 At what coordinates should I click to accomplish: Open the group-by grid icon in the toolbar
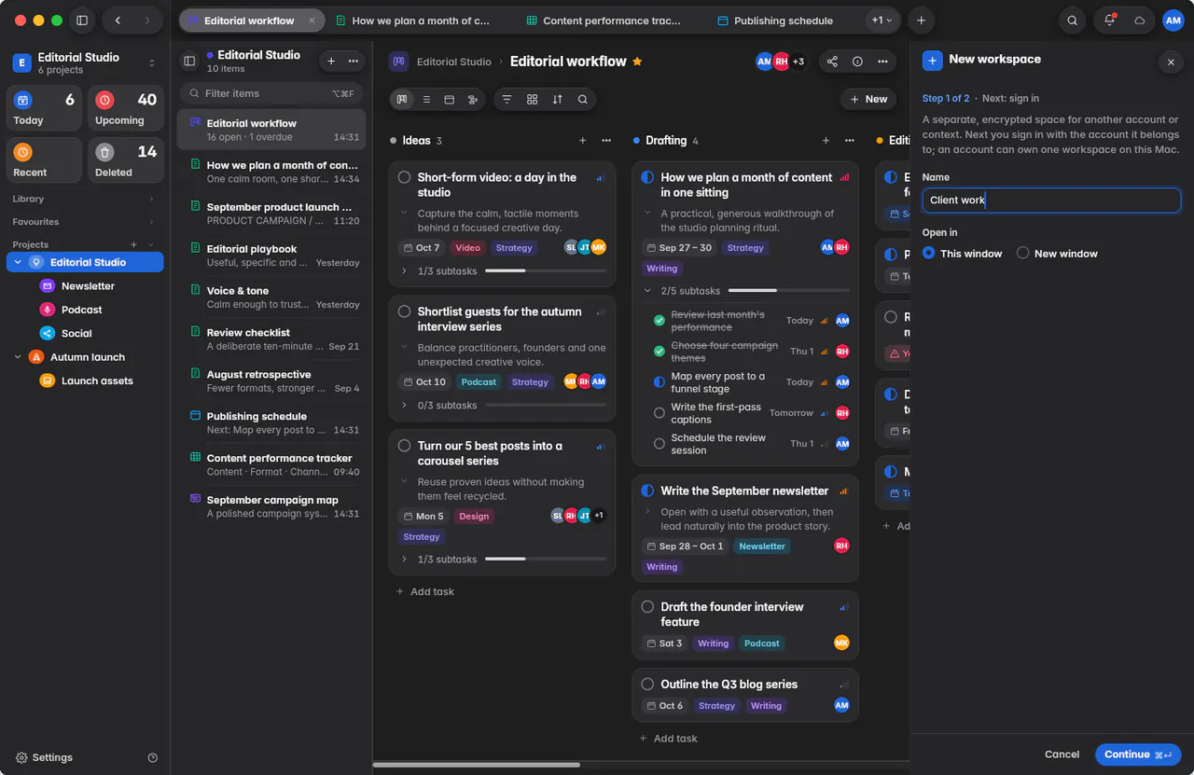tap(532, 99)
